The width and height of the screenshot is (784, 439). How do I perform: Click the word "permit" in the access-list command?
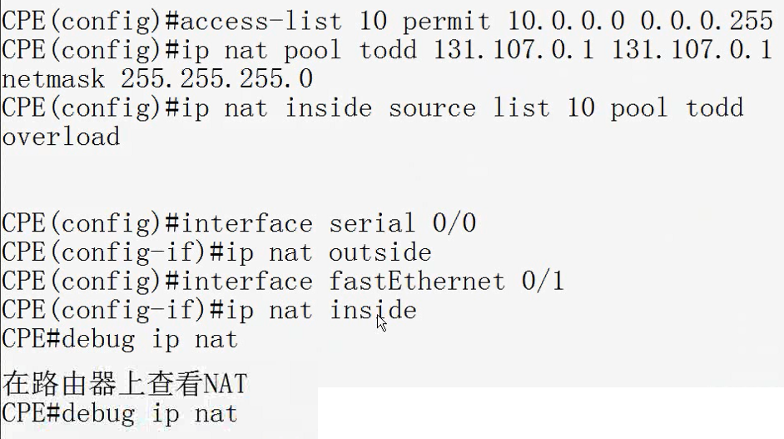pyautogui.click(x=446, y=22)
